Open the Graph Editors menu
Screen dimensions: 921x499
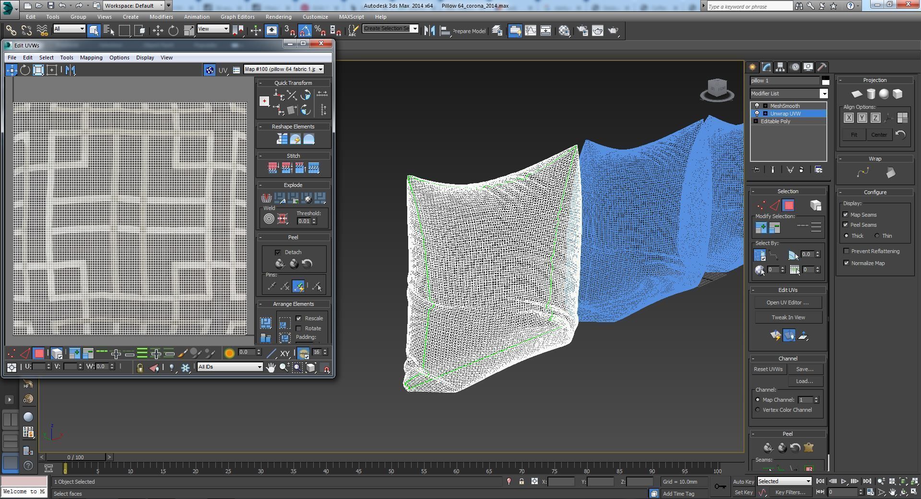pyautogui.click(x=237, y=17)
